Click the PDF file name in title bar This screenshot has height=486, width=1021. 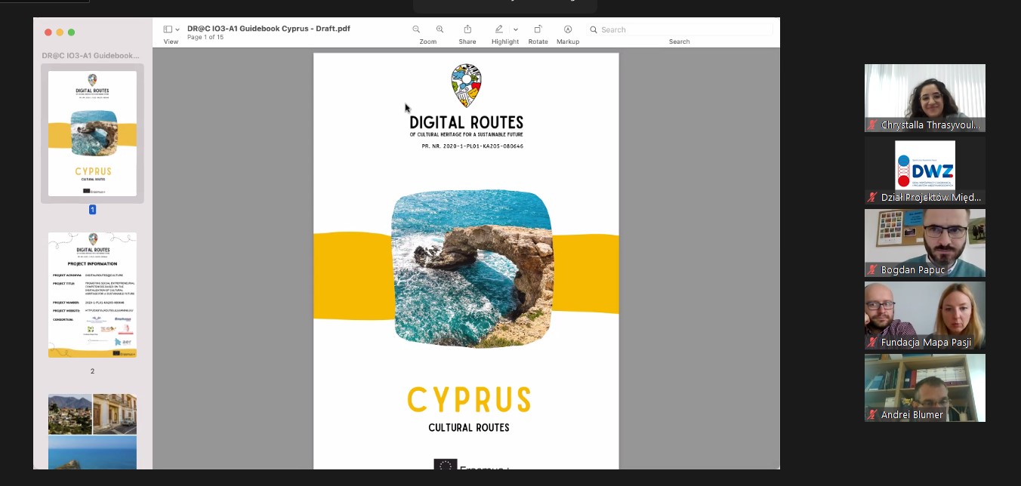click(x=269, y=29)
